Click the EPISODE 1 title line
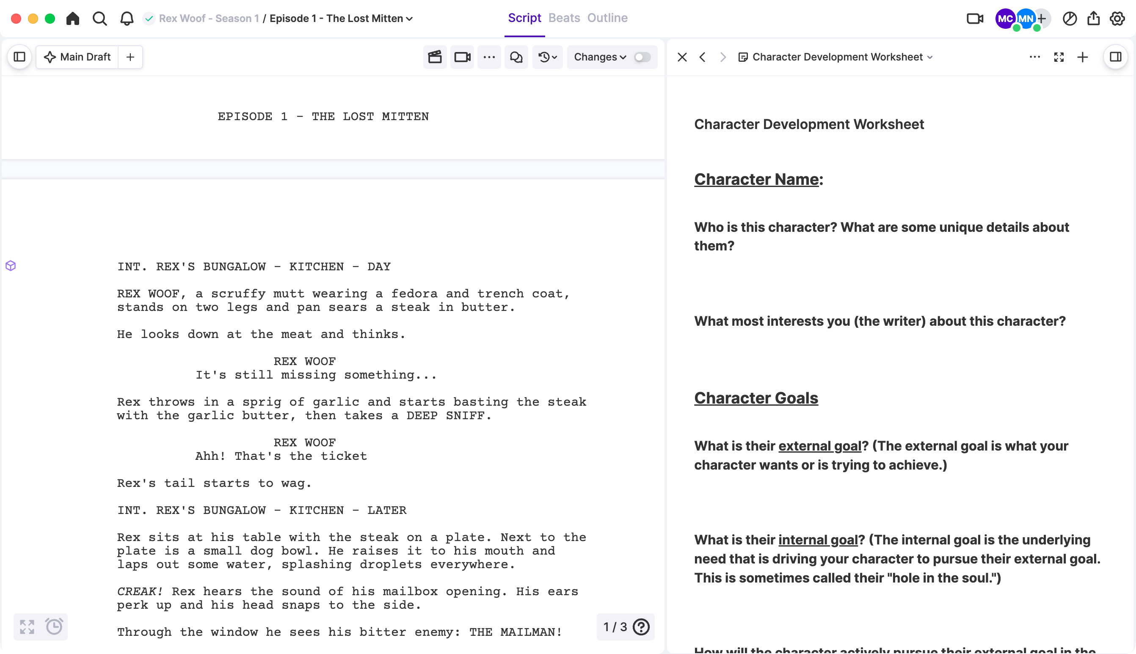Screen dimensions: 1136x654 coord(323,116)
